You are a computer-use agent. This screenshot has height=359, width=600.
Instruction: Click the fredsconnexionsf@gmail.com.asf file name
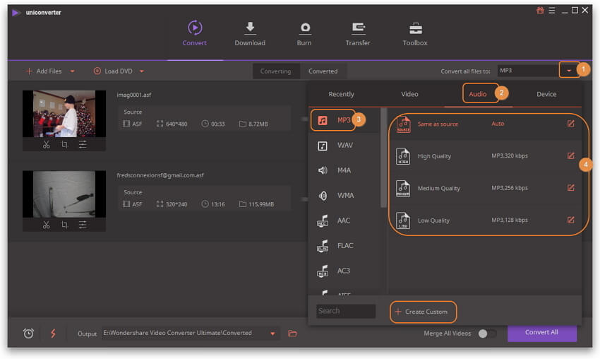[x=160, y=175]
